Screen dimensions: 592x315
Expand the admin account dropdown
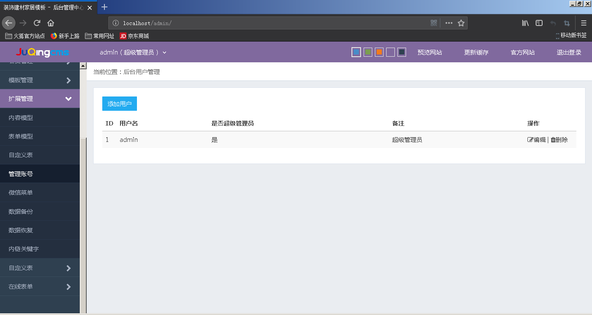tap(133, 52)
